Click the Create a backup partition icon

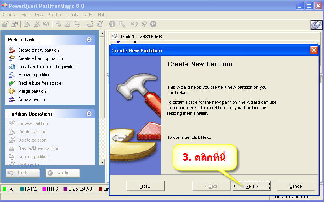[x=12, y=58]
